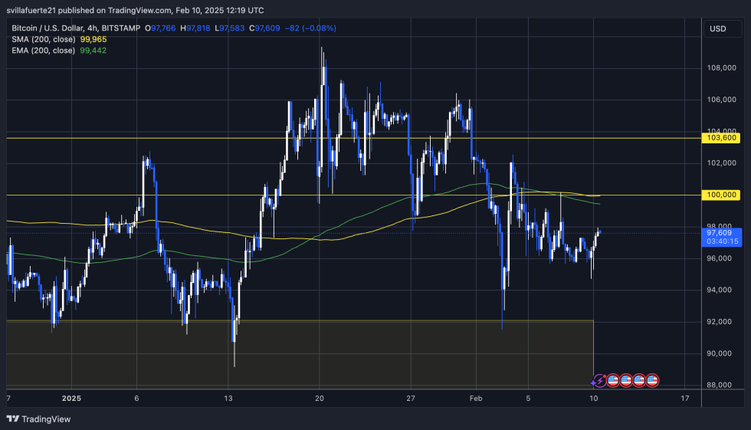Click the 20 date label on time axis
Image resolution: width=751 pixels, height=430 pixels.
point(320,399)
